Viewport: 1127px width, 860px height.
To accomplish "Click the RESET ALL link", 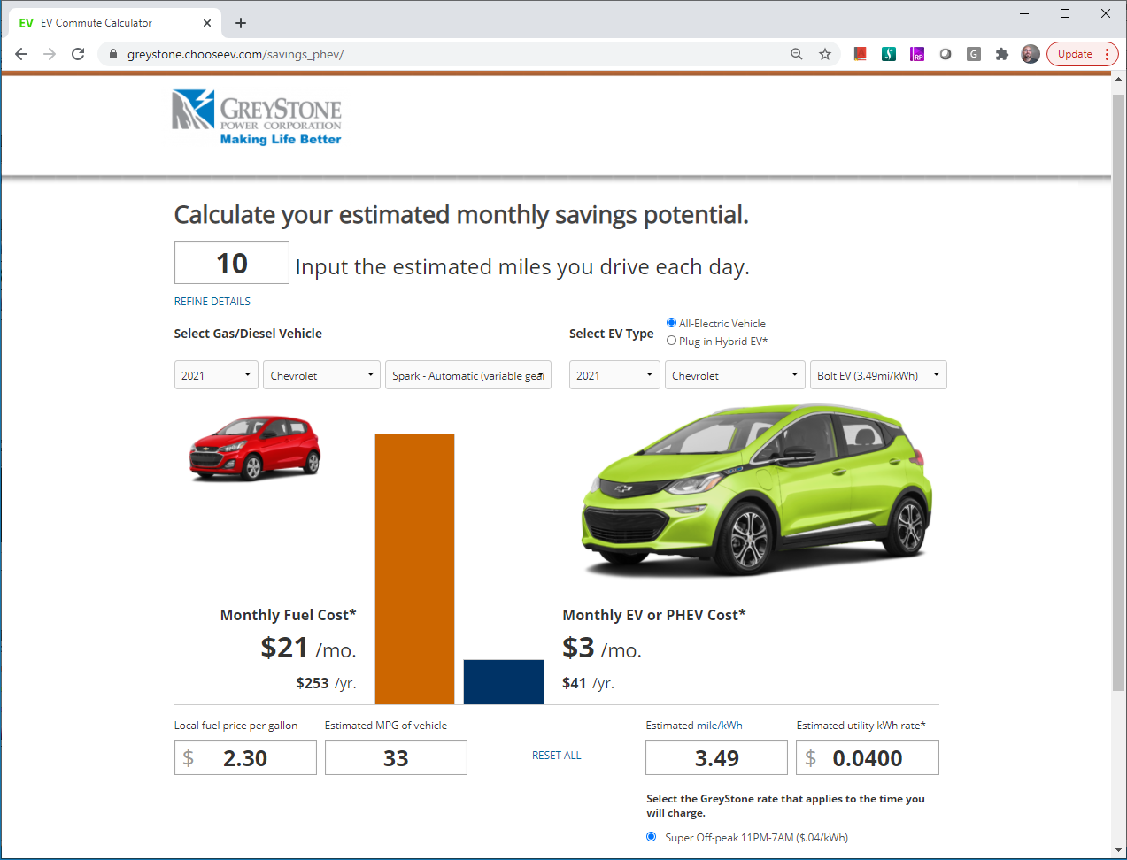I will pos(556,756).
